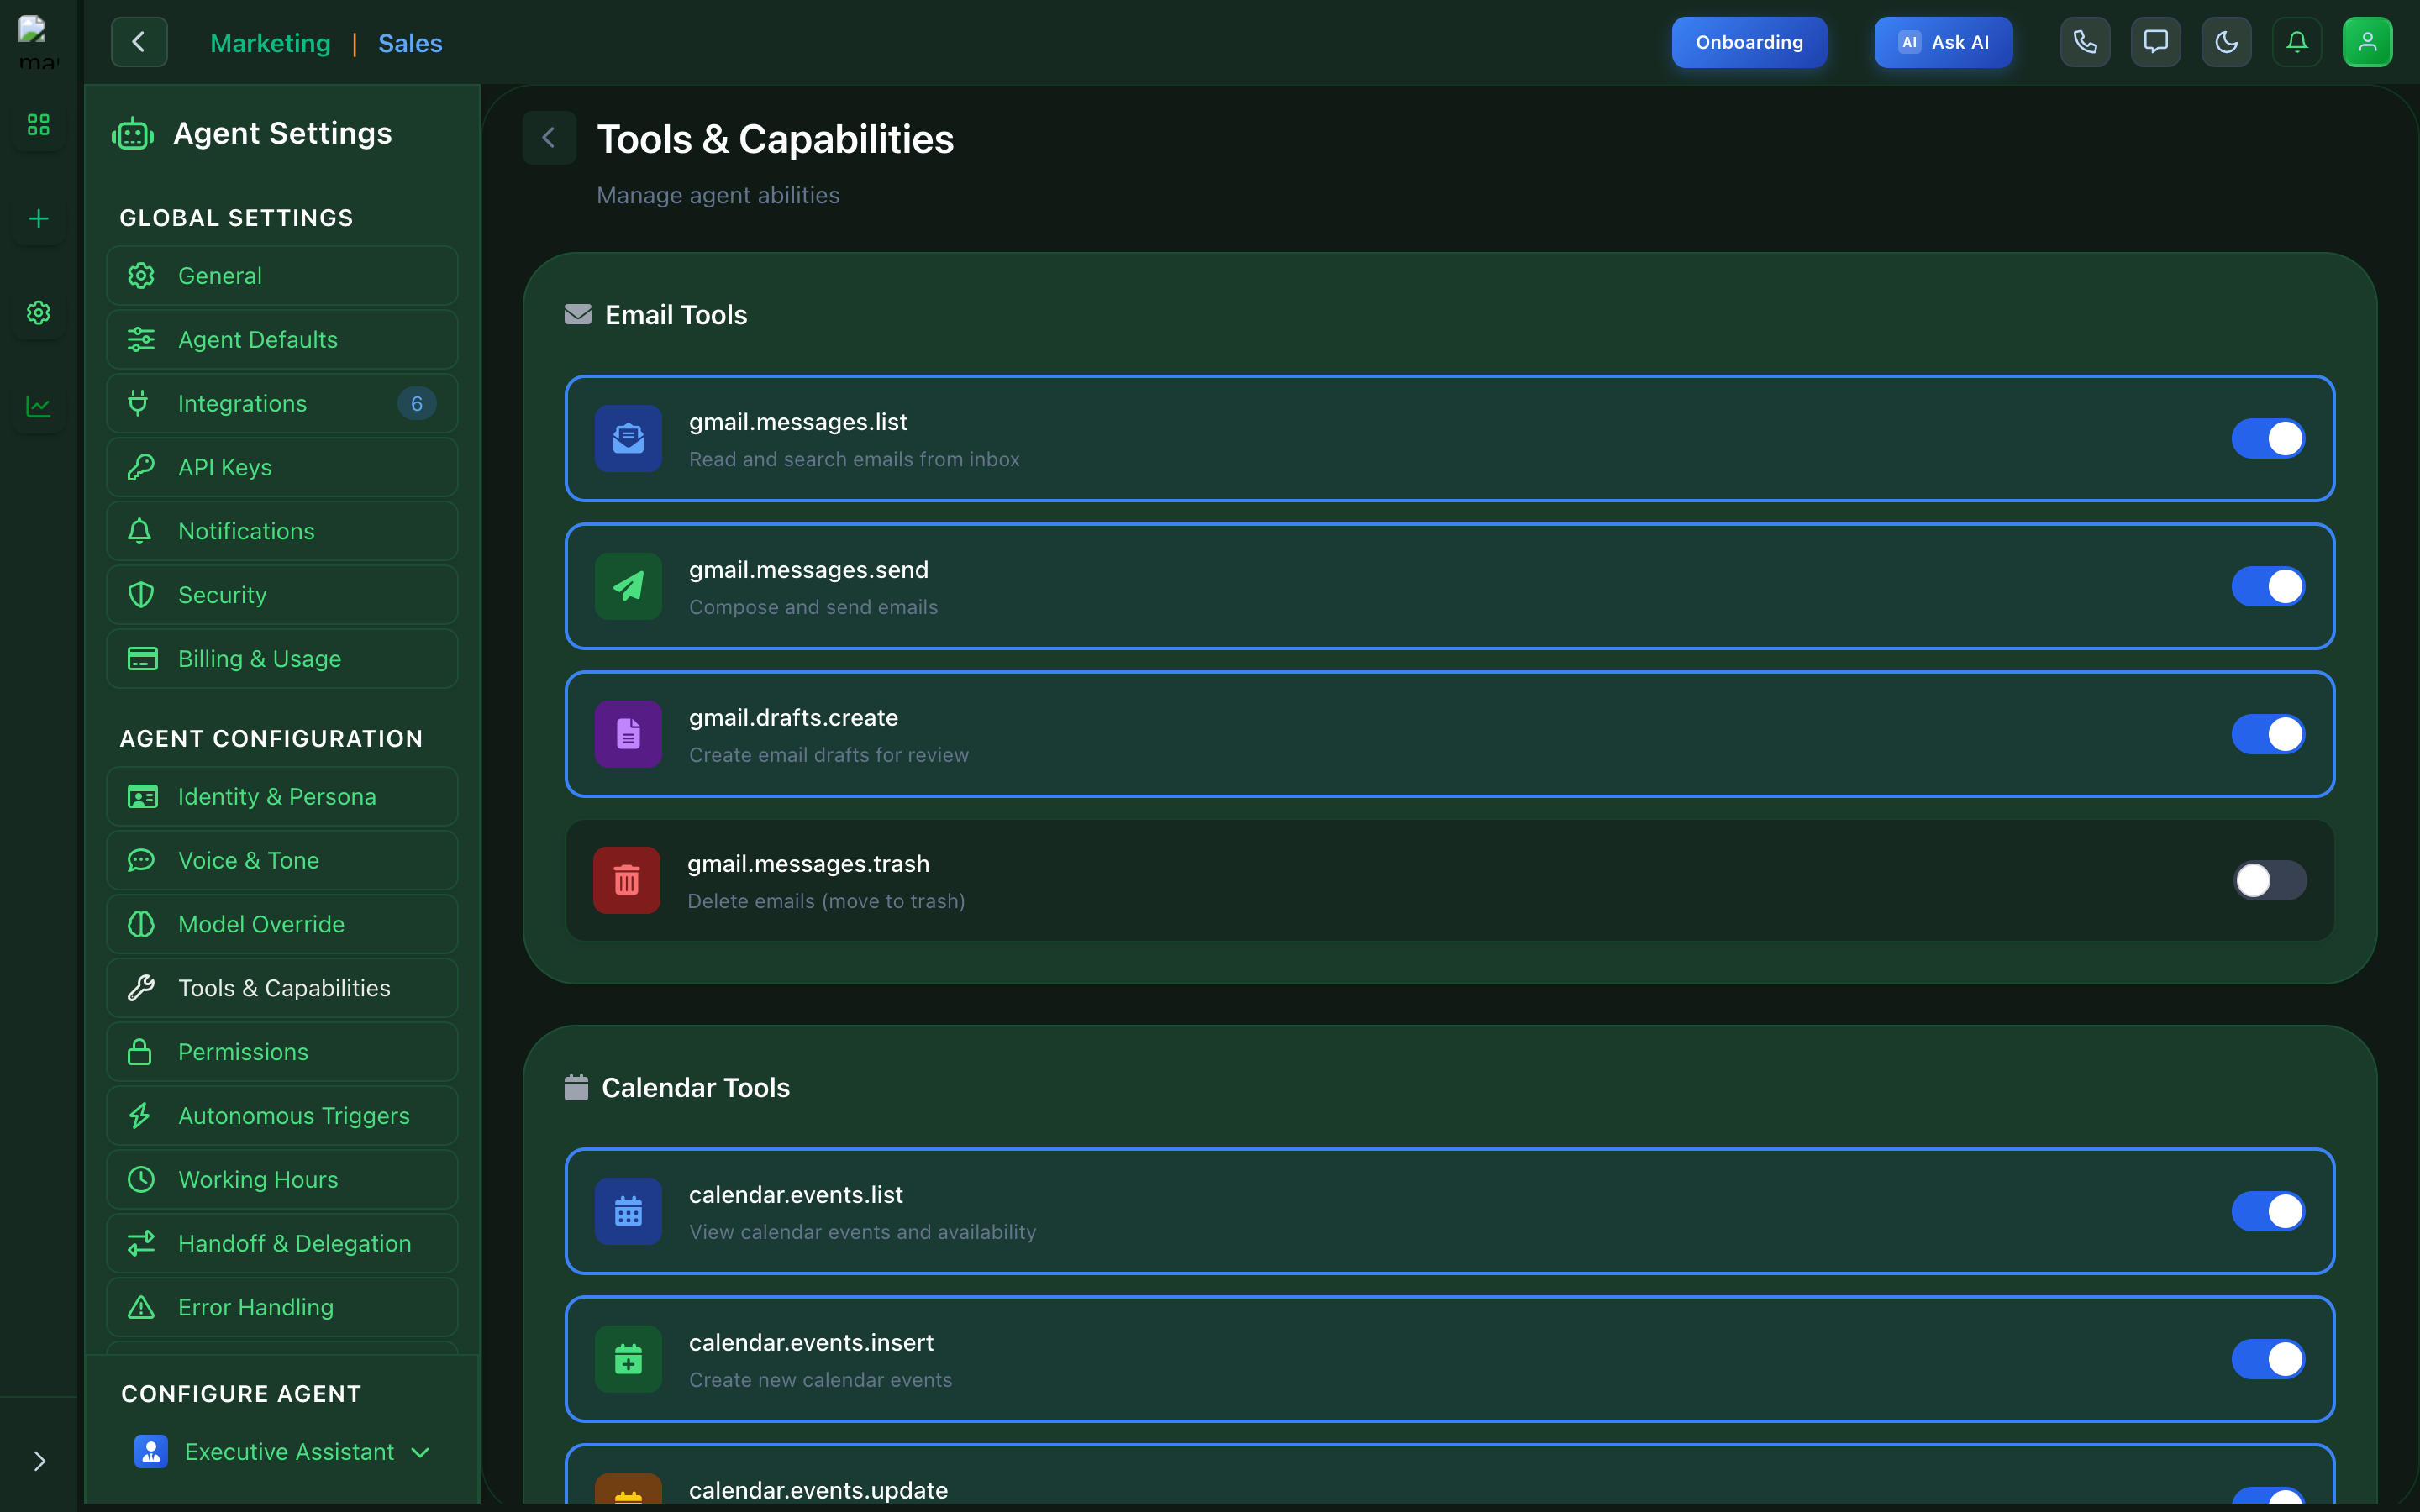The width and height of the screenshot is (2420, 1512).
Task: Open Handoff & Delegation settings
Action: click(282, 1243)
